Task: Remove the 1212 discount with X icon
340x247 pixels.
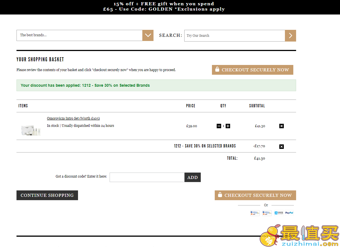Action: pos(282,147)
